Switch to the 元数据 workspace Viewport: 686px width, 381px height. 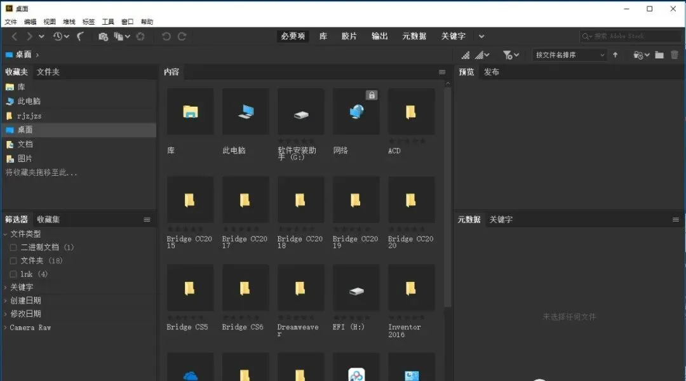pos(414,36)
